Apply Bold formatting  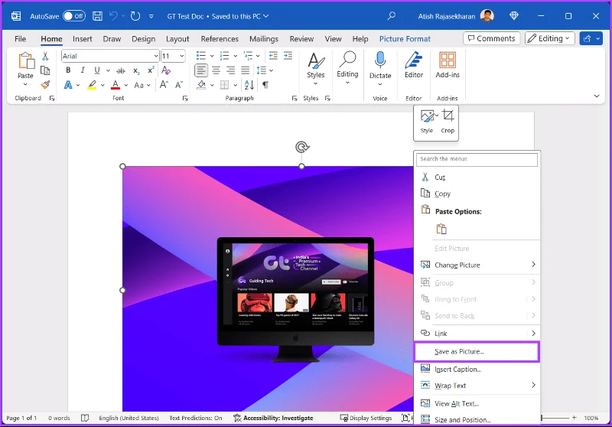click(68, 70)
